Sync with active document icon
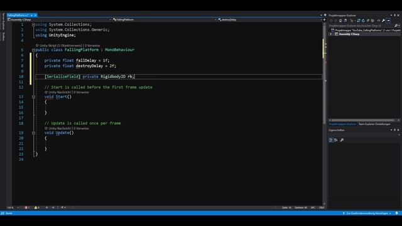The image size is (402, 226). [x=359, y=21]
